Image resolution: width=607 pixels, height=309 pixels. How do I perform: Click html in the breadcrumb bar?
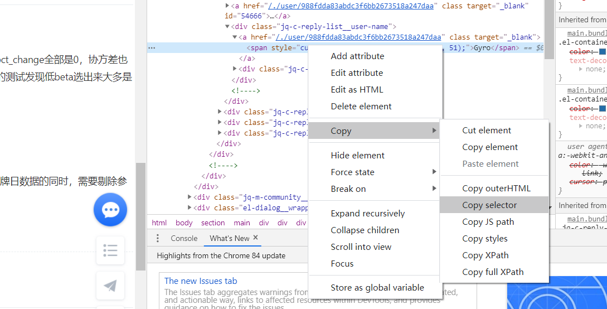pyautogui.click(x=159, y=223)
